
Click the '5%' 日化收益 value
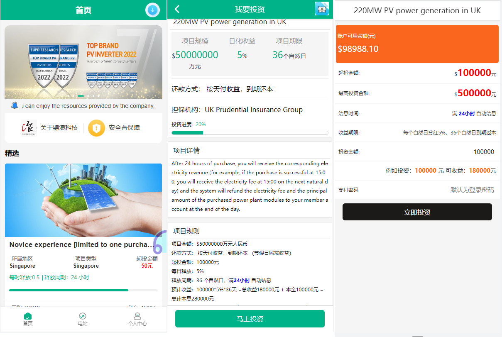pyautogui.click(x=242, y=55)
